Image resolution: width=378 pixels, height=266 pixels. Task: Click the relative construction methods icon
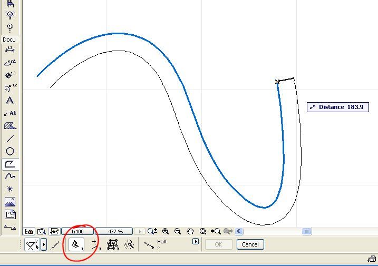32,244
